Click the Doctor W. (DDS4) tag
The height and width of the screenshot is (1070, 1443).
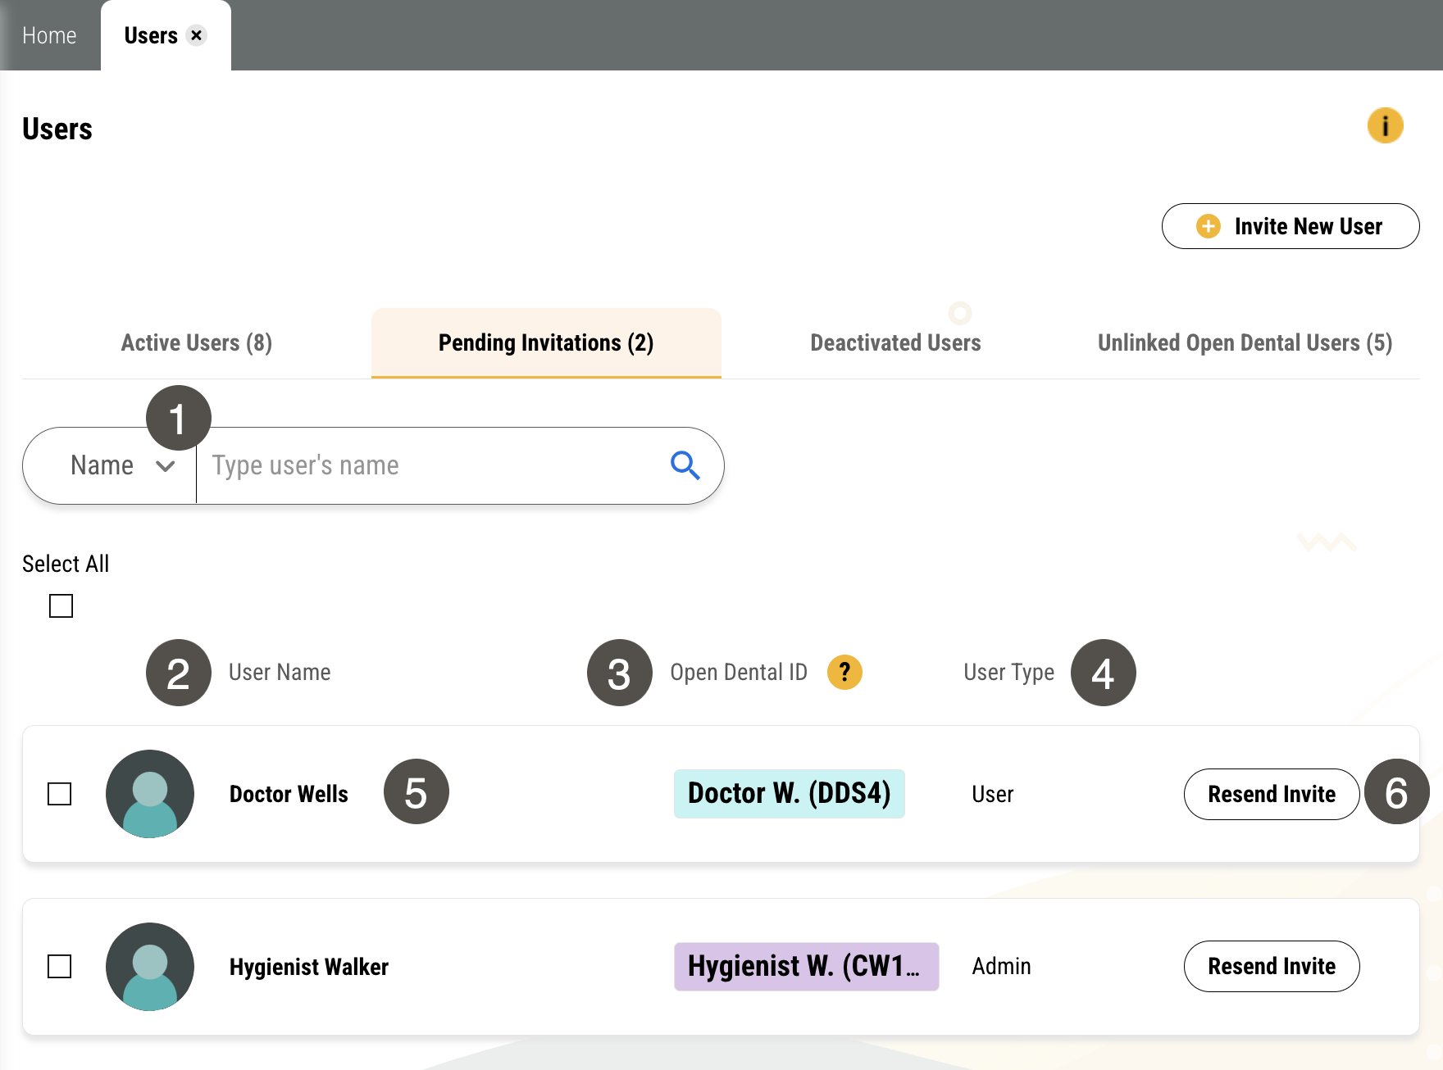point(789,793)
